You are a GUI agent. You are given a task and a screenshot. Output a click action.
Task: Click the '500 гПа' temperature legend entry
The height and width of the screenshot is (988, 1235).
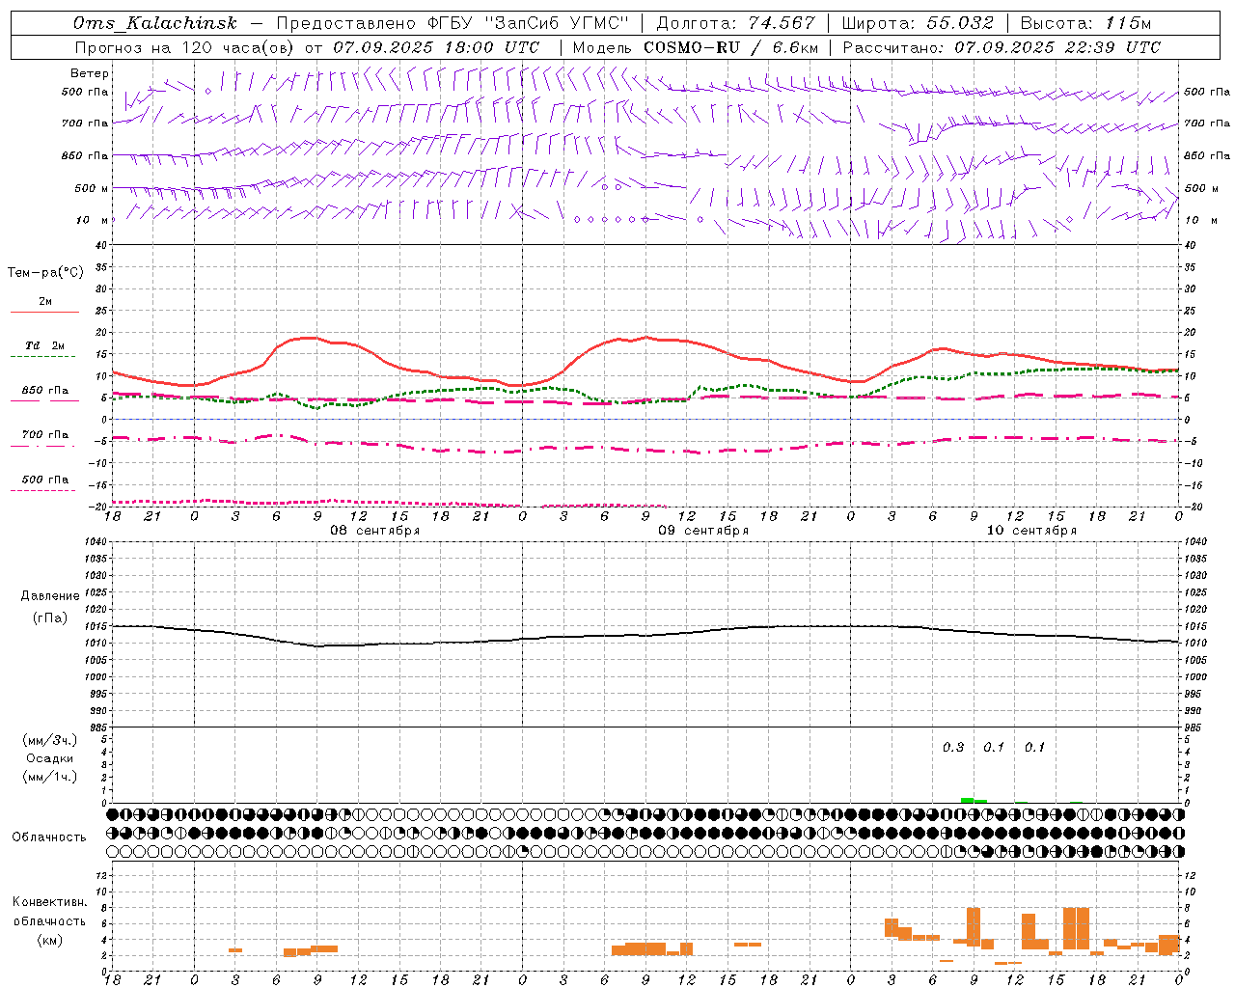(x=45, y=480)
